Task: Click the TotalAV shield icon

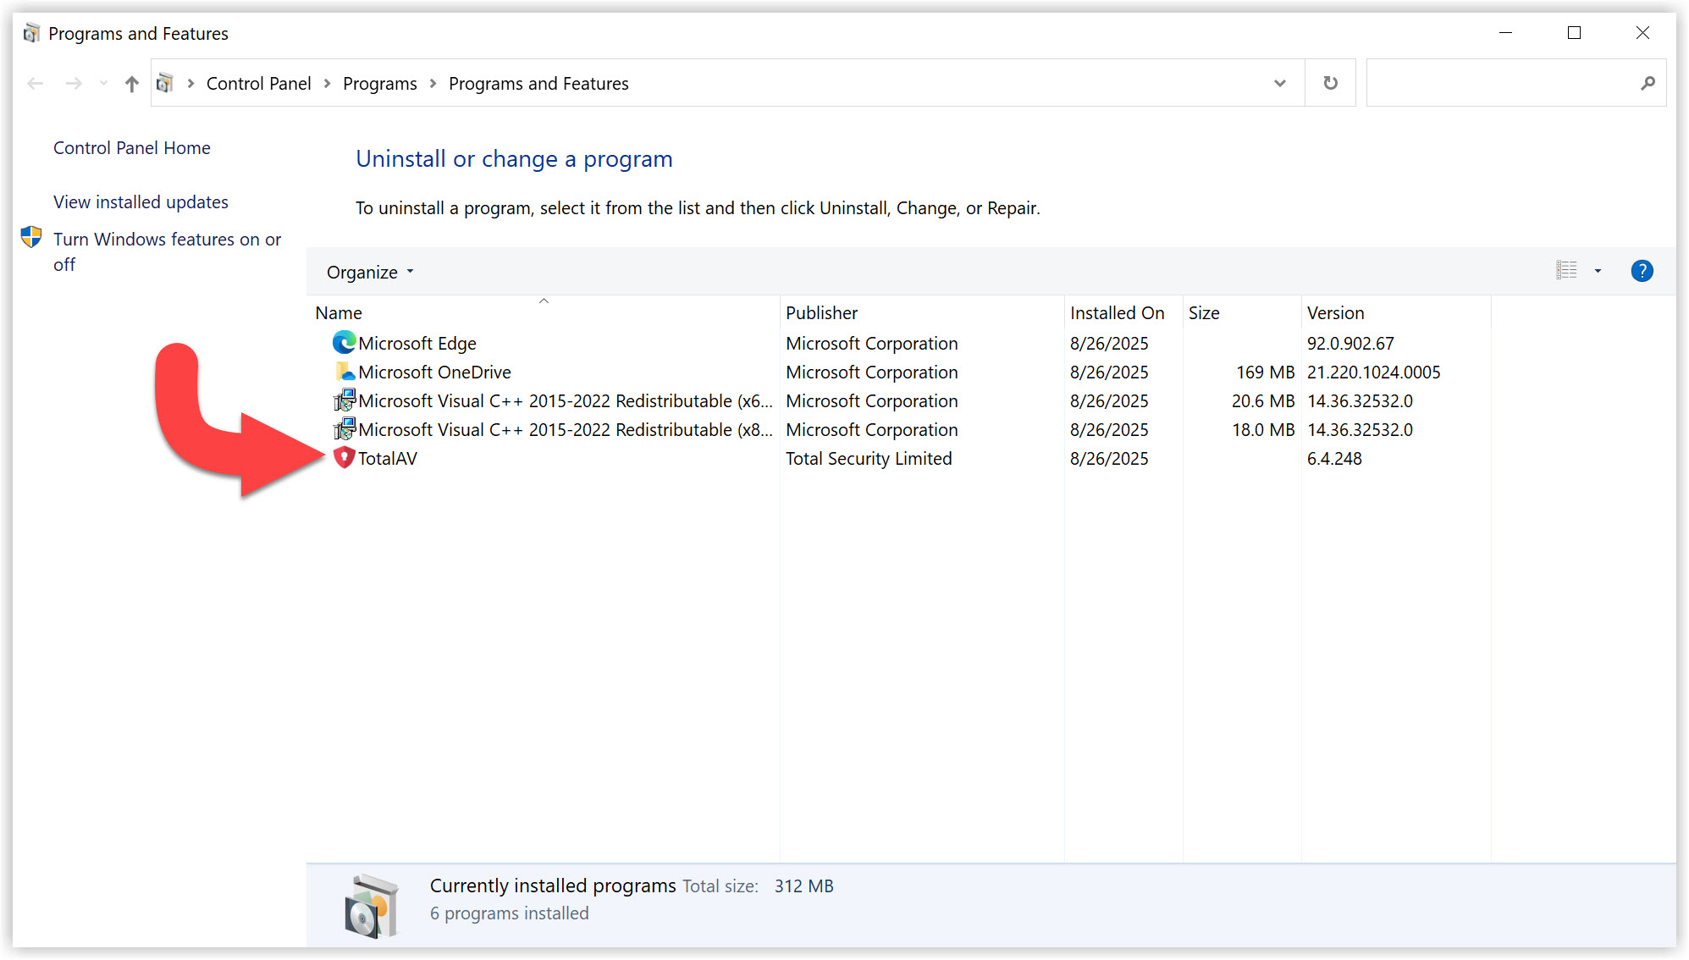Action: (344, 458)
